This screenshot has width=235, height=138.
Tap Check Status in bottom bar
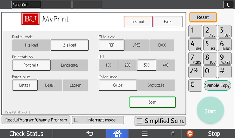(x=26, y=134)
